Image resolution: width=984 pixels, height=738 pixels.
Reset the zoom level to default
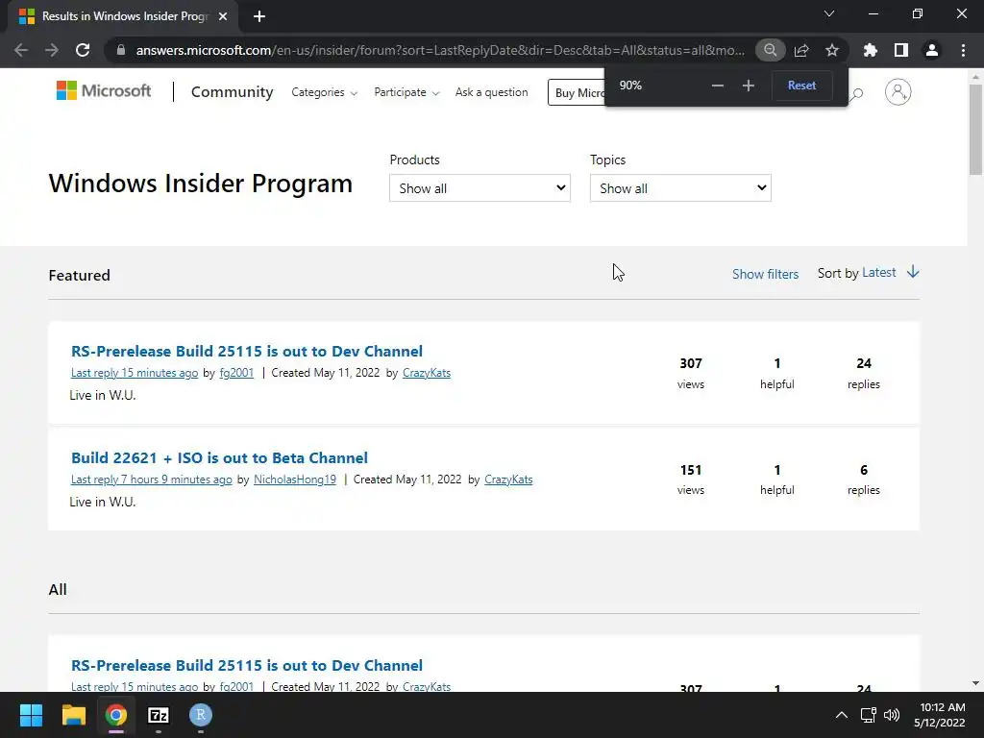[x=801, y=86]
